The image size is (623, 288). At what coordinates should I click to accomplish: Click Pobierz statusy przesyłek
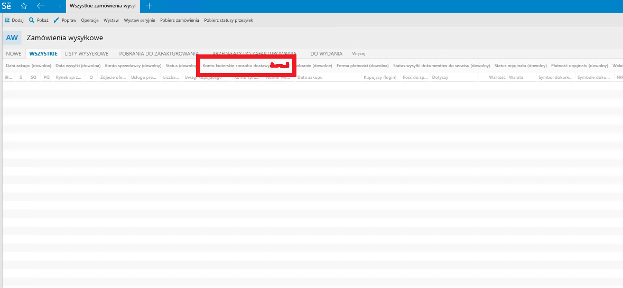(x=228, y=20)
